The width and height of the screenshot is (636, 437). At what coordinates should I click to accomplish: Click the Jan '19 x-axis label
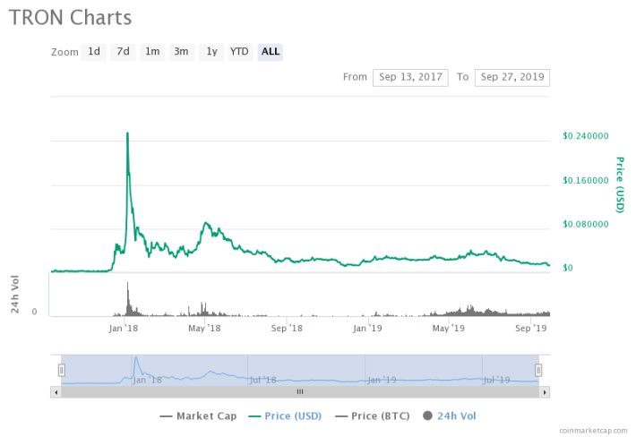367,328
